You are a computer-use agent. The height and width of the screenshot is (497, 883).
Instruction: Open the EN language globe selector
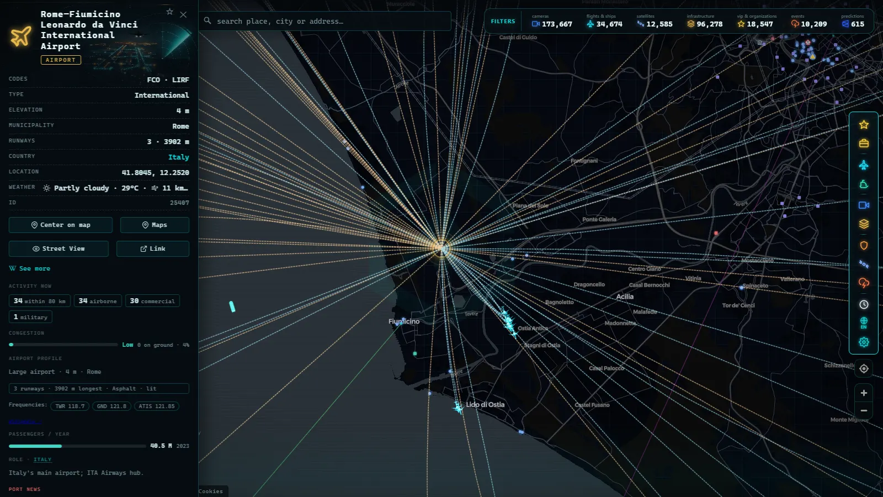(x=864, y=322)
